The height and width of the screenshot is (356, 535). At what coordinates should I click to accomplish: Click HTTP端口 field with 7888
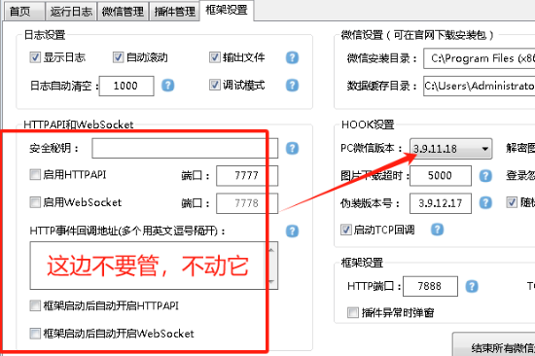pyautogui.click(x=430, y=286)
